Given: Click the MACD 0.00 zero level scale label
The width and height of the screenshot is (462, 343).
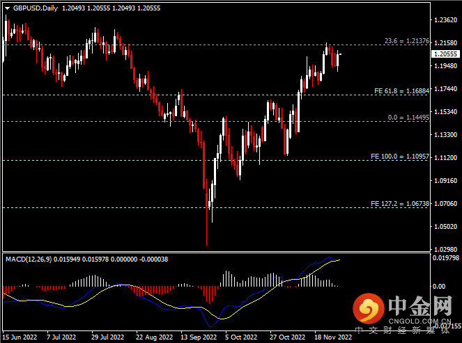Looking at the screenshot, I should 439,286.
